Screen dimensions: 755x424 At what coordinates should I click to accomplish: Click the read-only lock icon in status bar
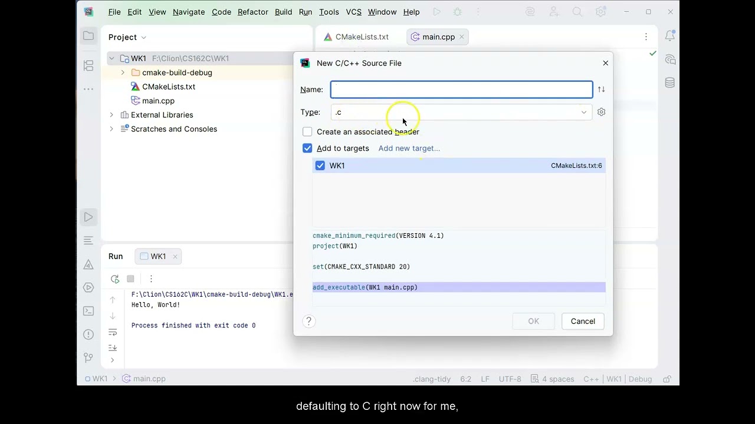click(x=667, y=379)
